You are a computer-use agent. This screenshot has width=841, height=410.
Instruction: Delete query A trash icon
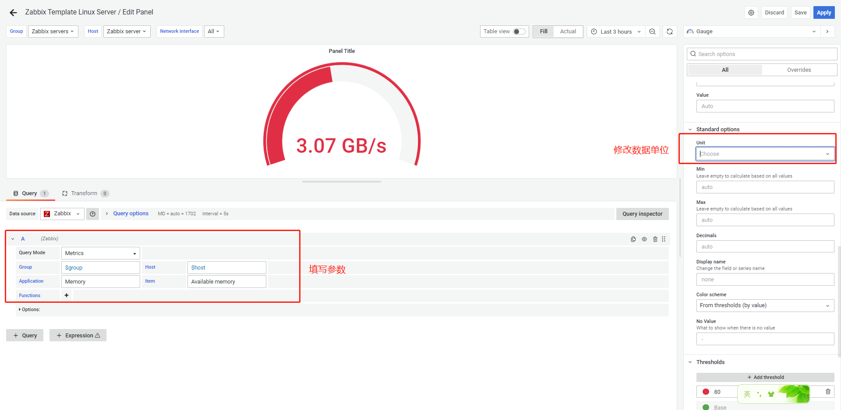(x=655, y=239)
